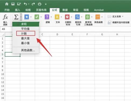131x101 pixels.
Task: Click the AutoSum sigma icon
Action: coord(16,17)
